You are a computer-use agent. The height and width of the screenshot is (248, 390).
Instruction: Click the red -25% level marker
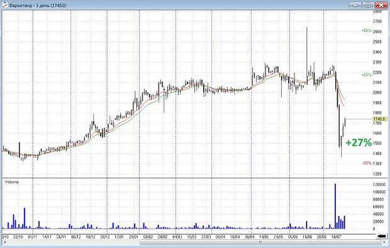tap(367, 163)
